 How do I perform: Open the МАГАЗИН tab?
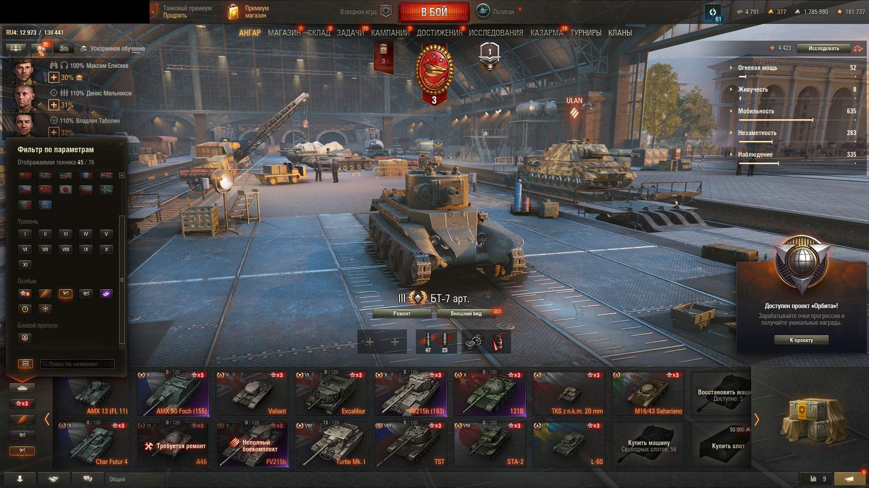click(284, 33)
